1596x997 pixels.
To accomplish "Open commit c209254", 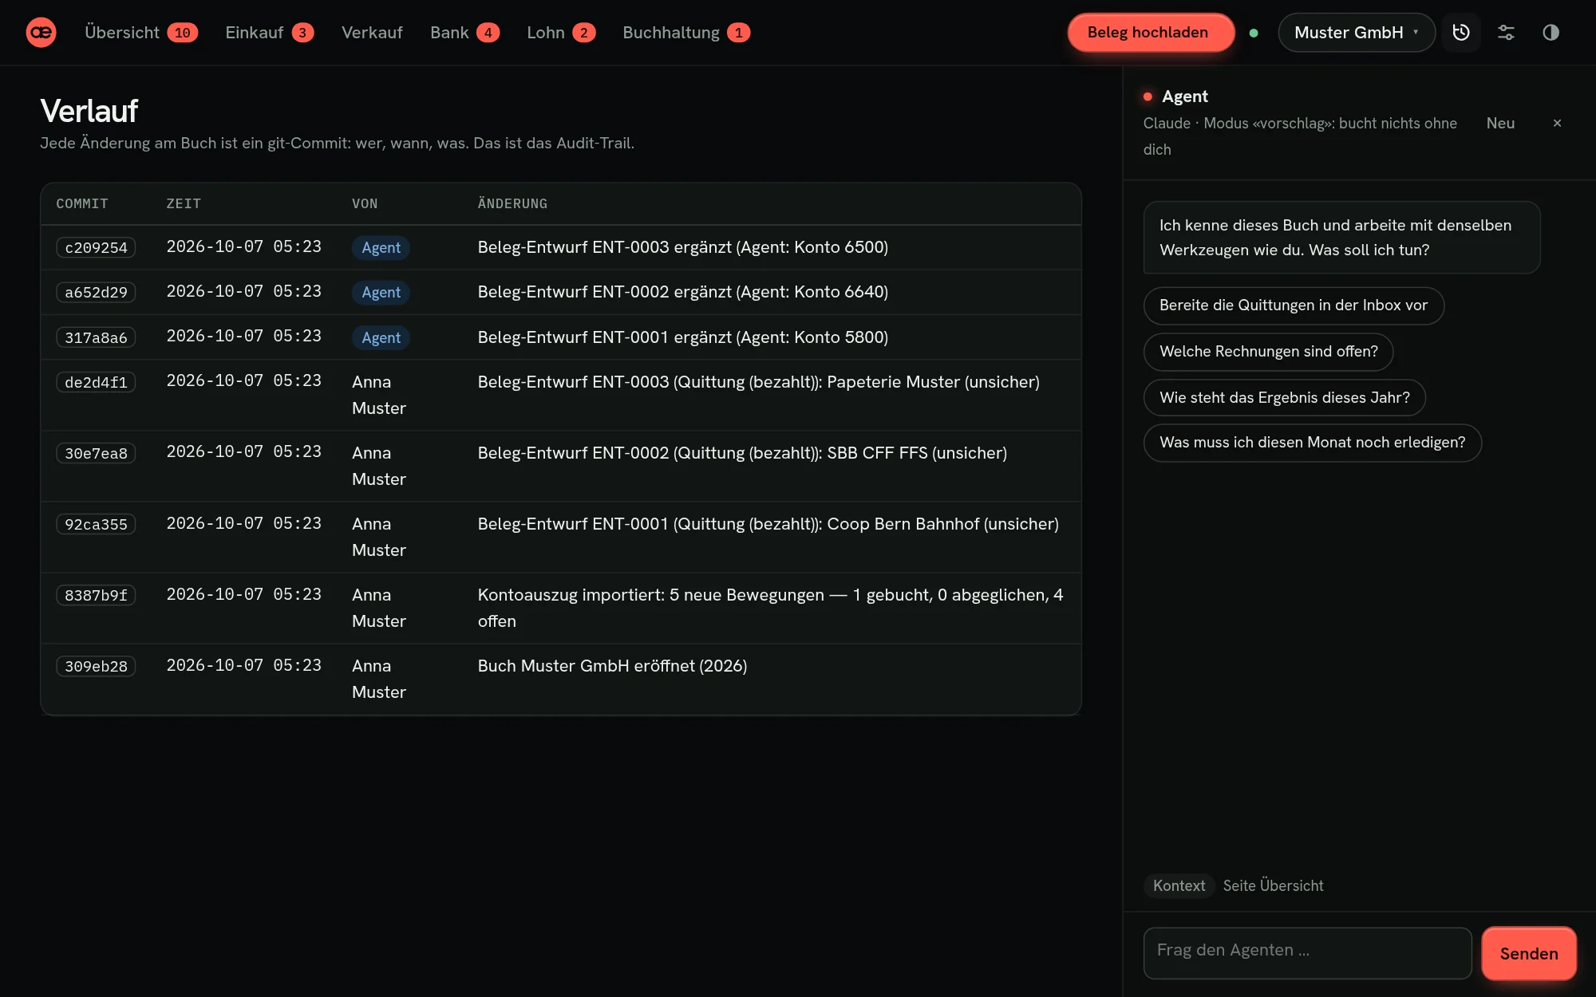I will click(96, 247).
